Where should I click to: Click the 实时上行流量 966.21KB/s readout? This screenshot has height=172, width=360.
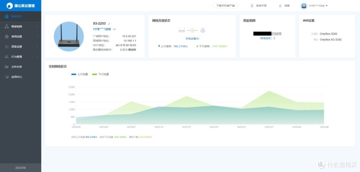[84, 137]
